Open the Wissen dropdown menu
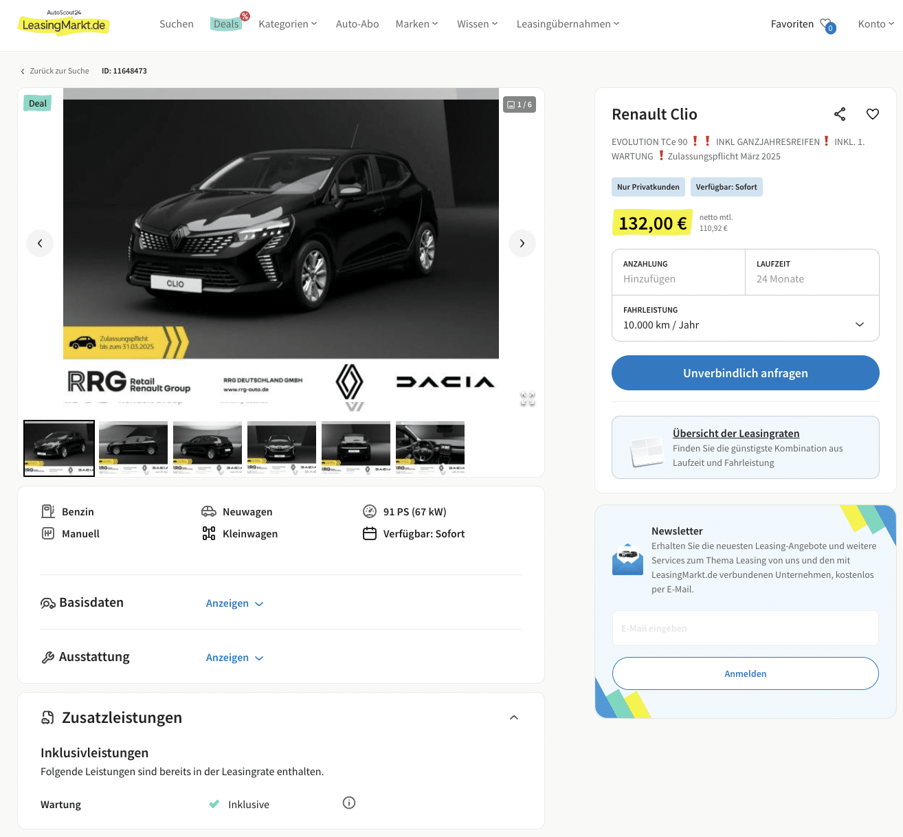The width and height of the screenshot is (903, 837). (478, 24)
